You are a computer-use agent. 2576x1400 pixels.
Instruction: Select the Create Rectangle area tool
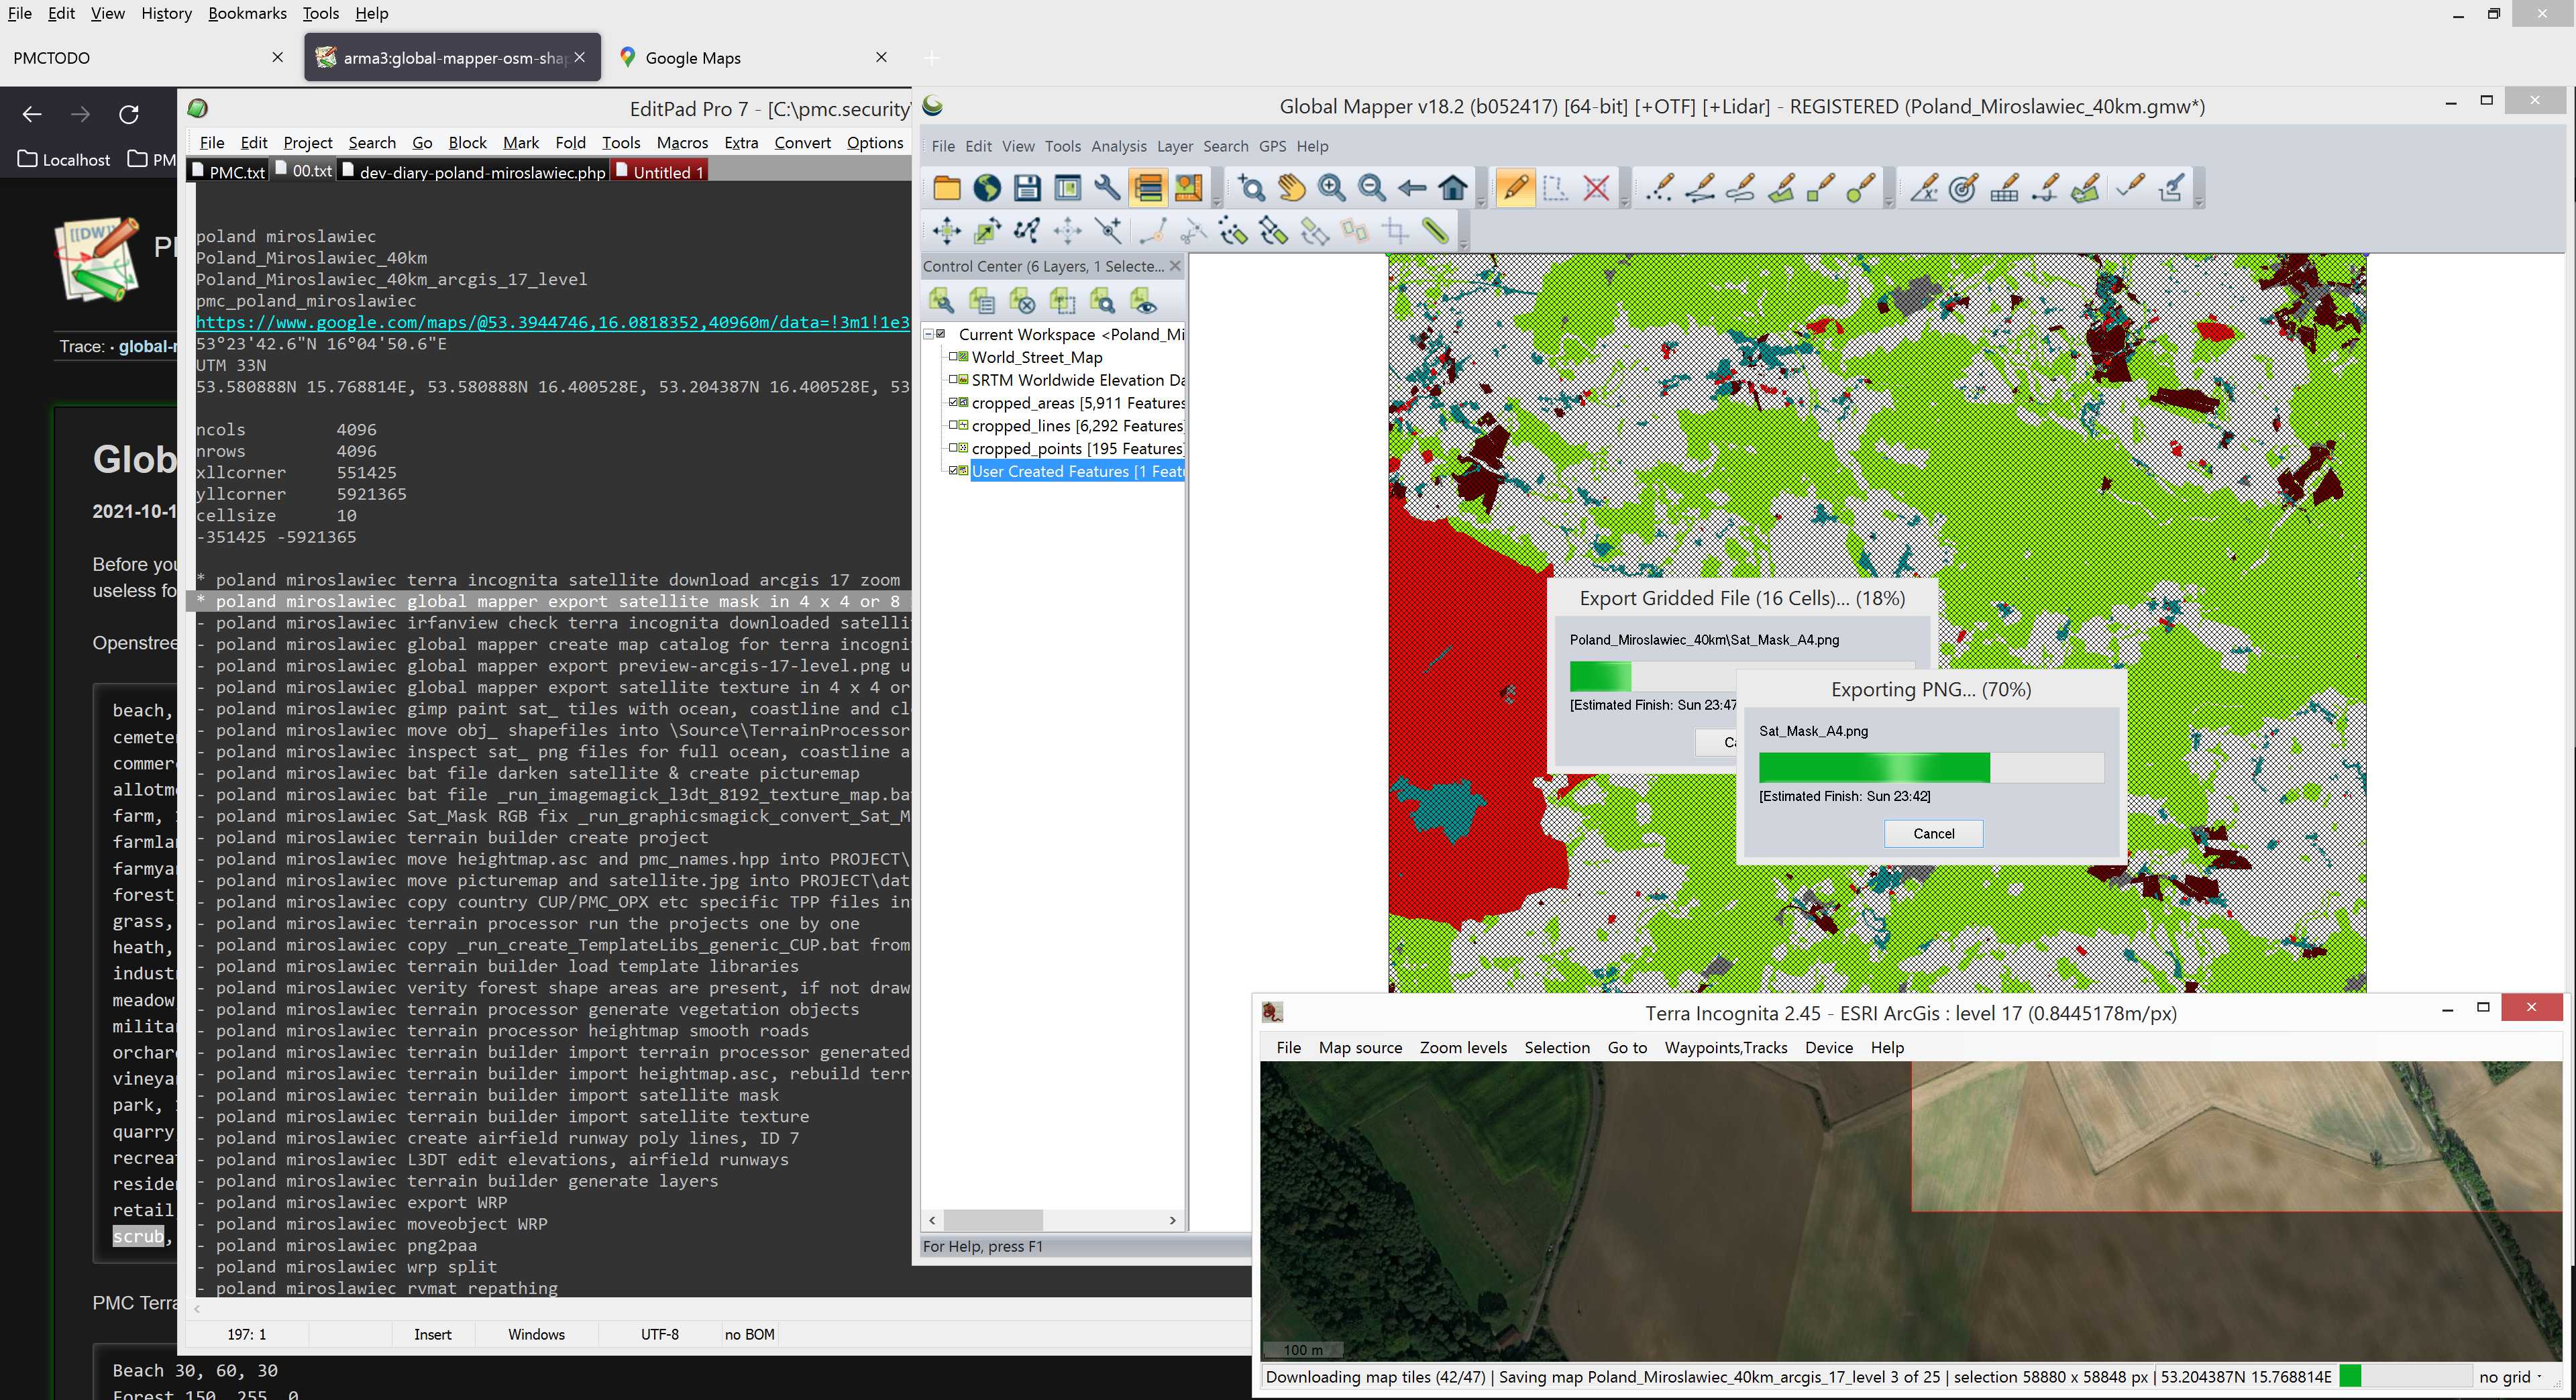point(1820,188)
